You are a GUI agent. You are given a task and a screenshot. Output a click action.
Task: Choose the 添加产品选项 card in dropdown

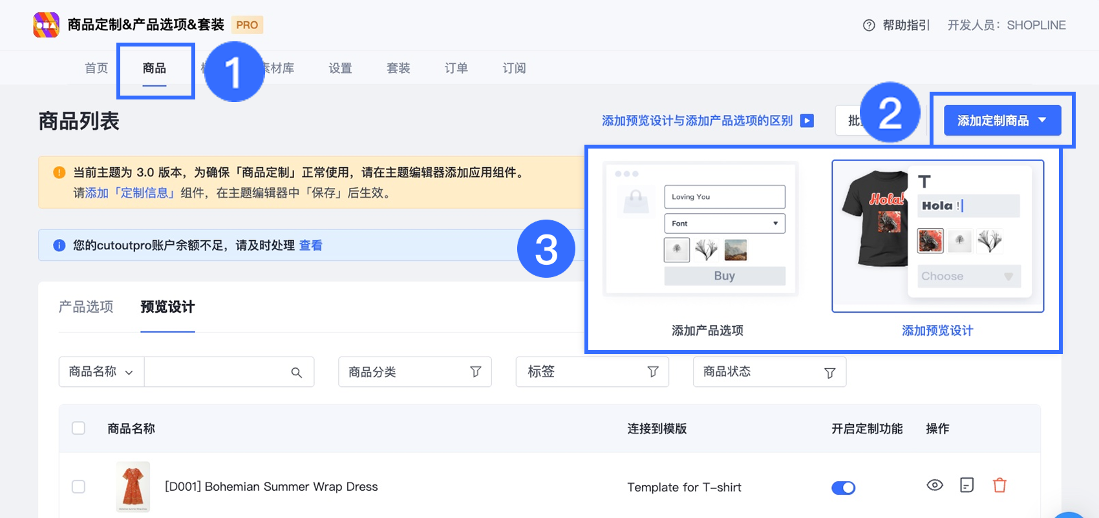click(701, 250)
